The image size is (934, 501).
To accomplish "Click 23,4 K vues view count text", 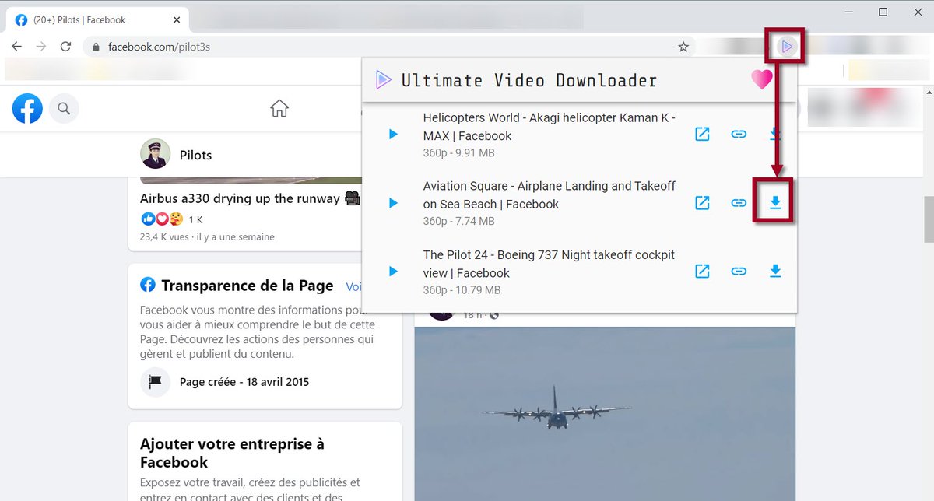I will 164,236.
